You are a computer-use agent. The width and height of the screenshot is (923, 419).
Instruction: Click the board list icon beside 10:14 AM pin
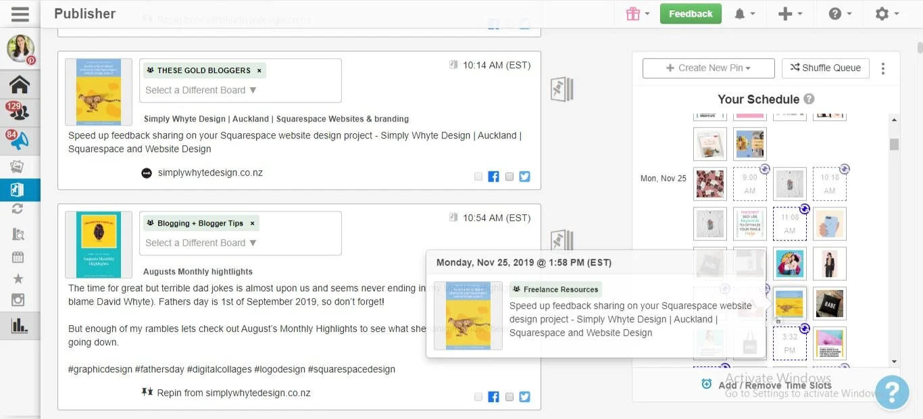point(562,89)
